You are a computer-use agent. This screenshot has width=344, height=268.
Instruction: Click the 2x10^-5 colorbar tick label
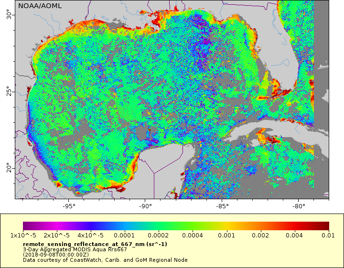click(56, 236)
